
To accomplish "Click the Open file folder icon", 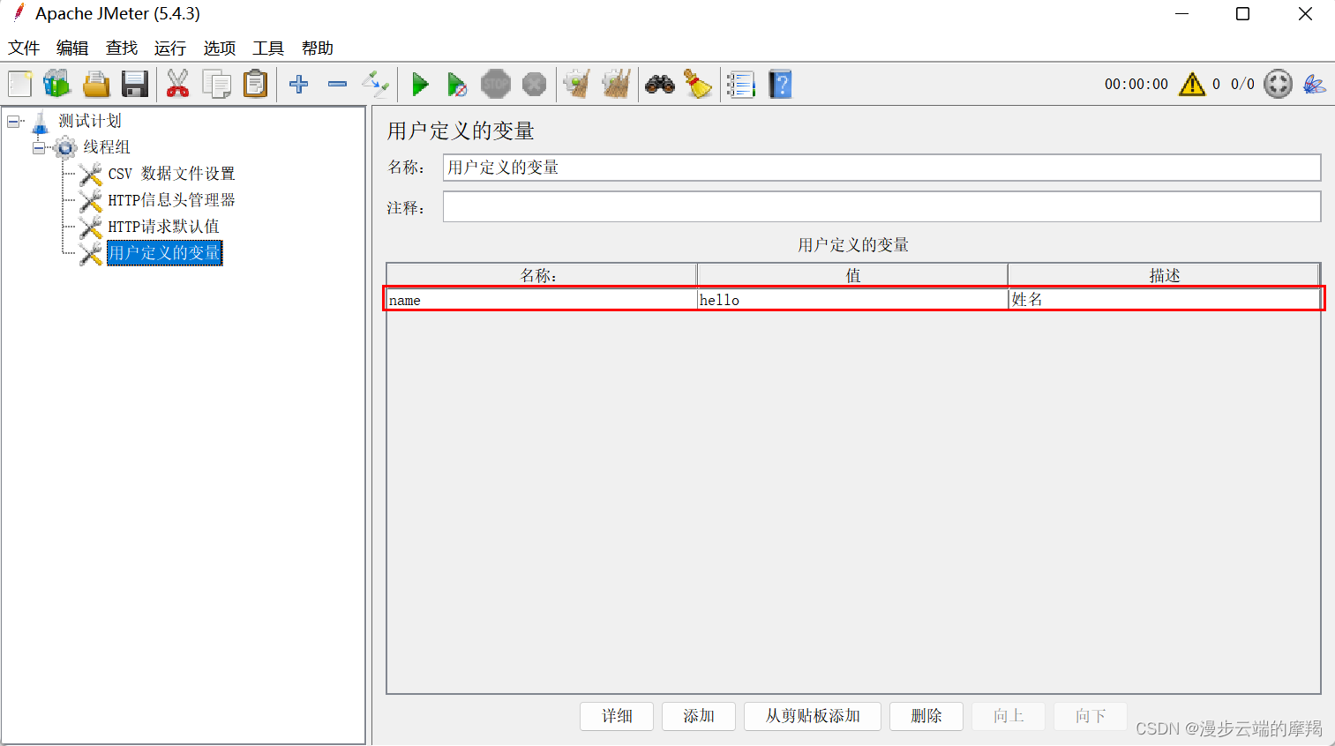I will tap(96, 85).
